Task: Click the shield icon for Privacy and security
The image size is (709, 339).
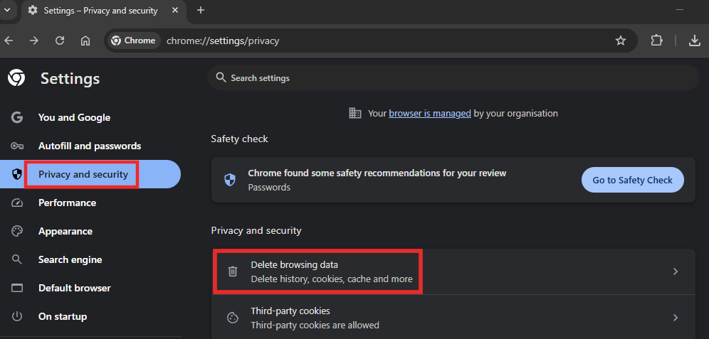Action: pos(17,174)
